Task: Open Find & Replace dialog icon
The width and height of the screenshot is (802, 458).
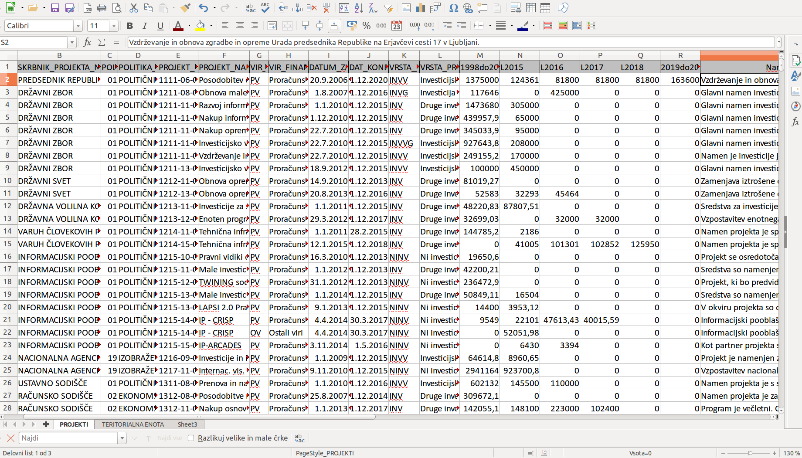Action: pyautogui.click(x=251, y=8)
